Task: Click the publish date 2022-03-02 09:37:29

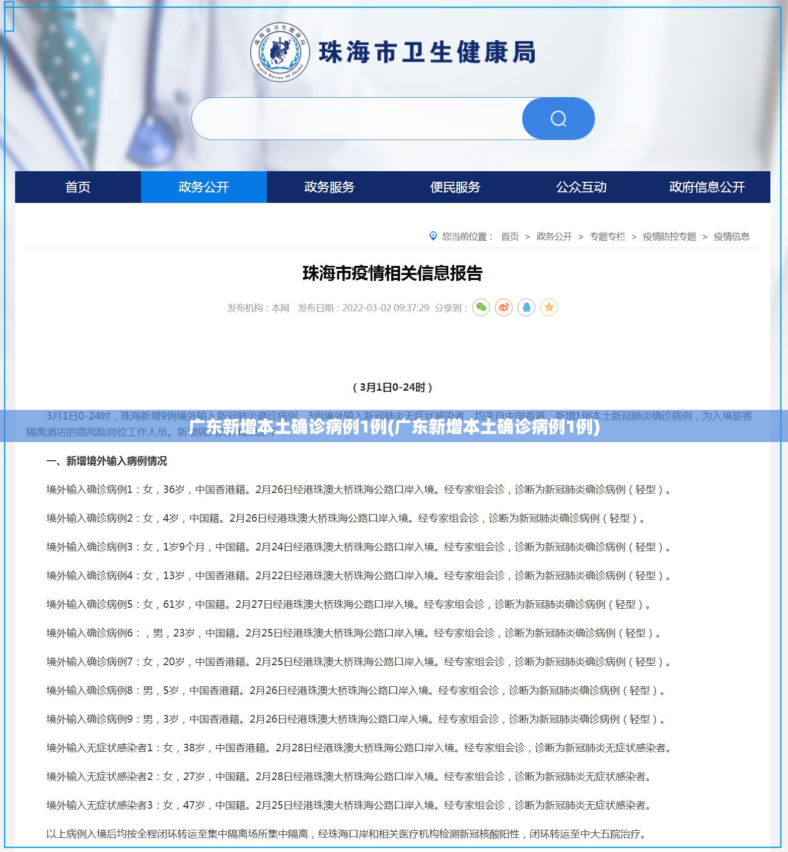Action: click(x=386, y=308)
